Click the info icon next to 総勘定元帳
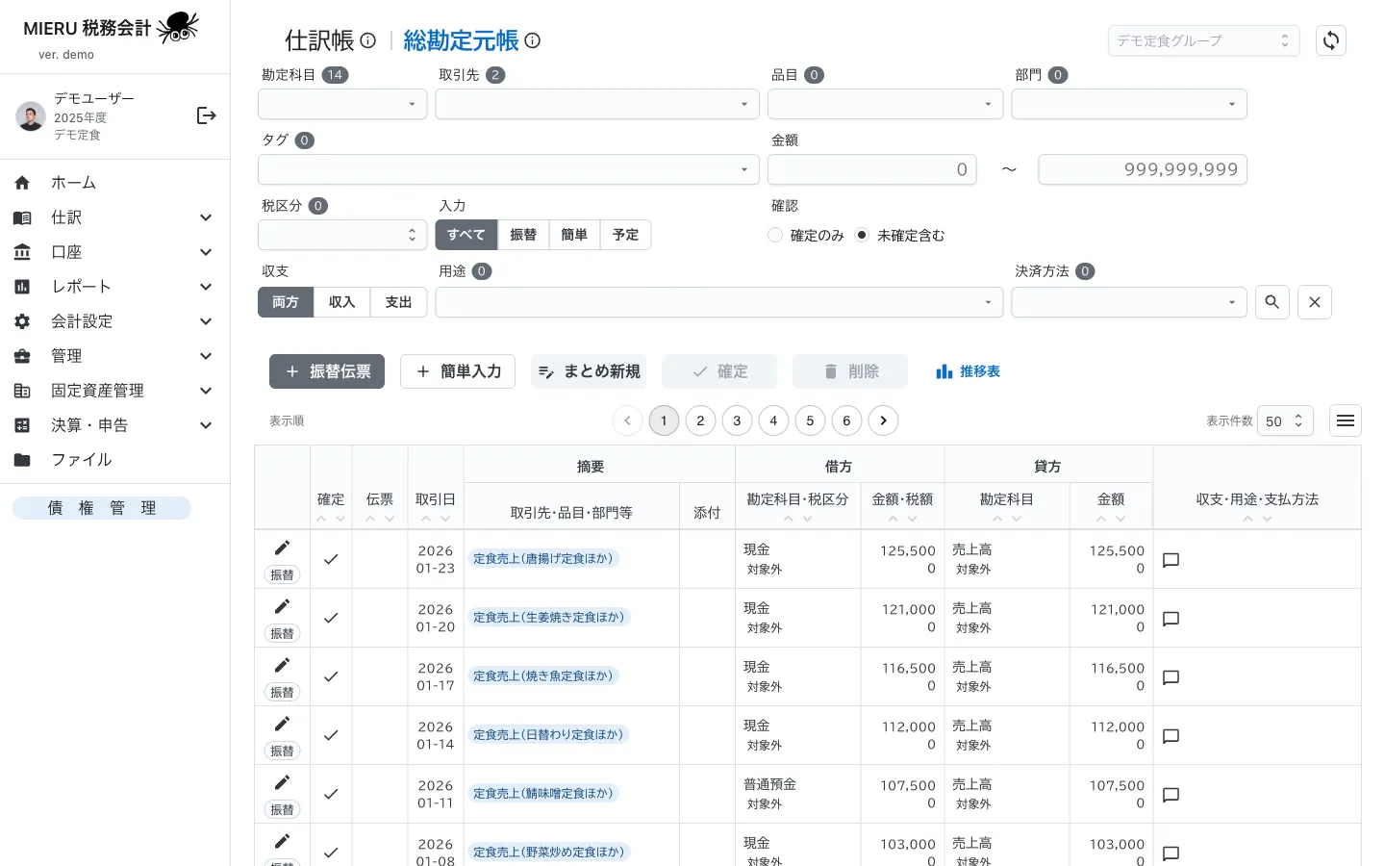This screenshot has height=866, width=1385. click(x=533, y=40)
